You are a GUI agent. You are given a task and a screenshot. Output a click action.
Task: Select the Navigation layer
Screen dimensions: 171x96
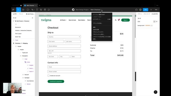(25, 56)
